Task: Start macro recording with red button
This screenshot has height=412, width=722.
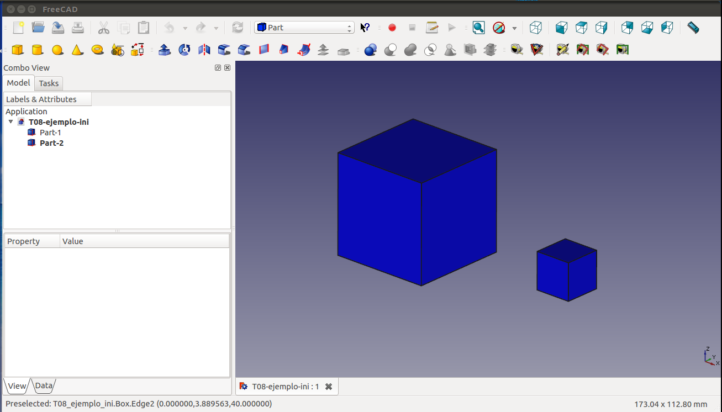Action: coord(392,28)
